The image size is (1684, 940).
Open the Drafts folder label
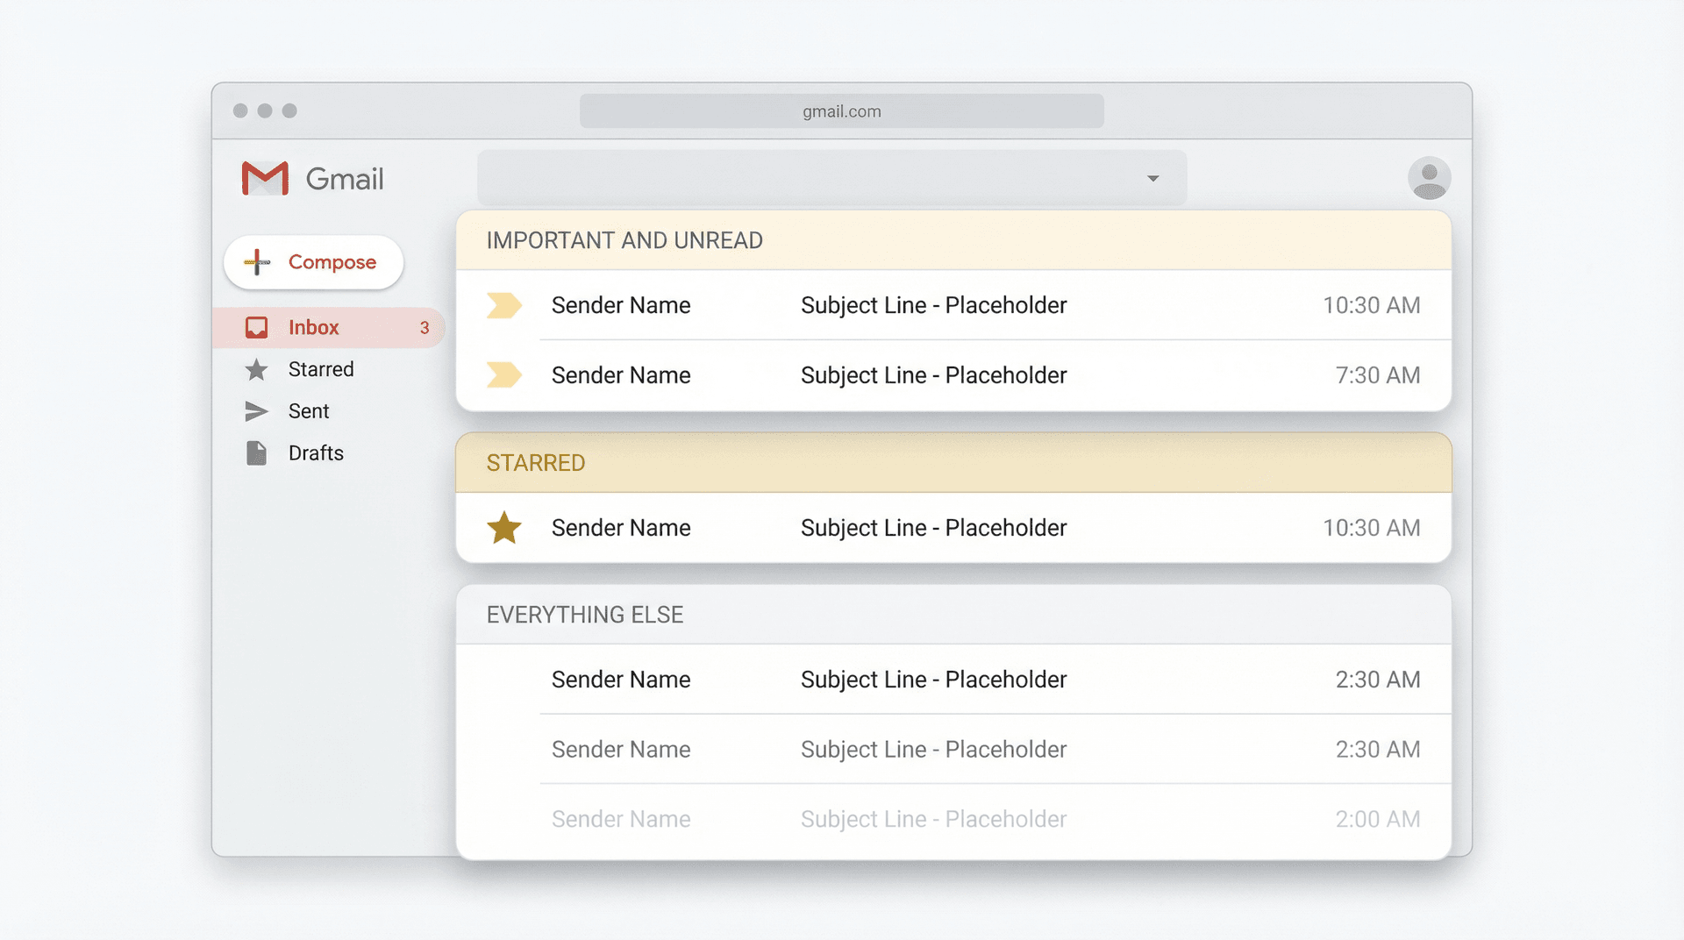(316, 453)
